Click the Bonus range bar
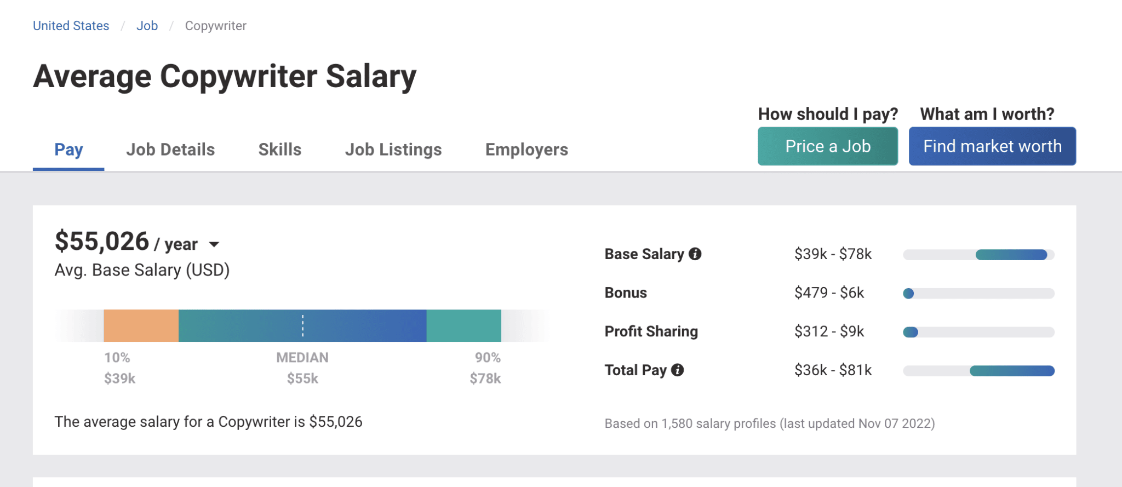This screenshot has width=1122, height=487. point(978,294)
